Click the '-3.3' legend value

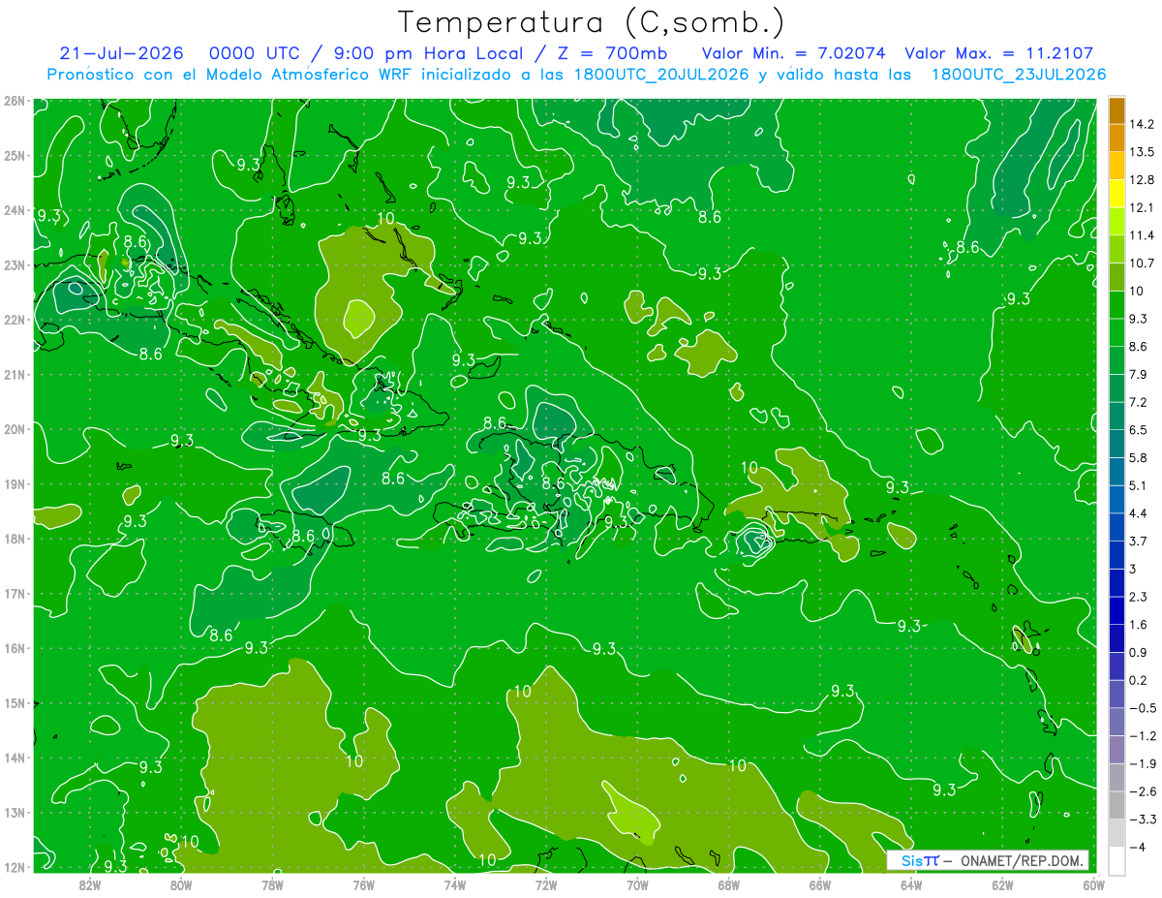pyautogui.click(x=1142, y=820)
